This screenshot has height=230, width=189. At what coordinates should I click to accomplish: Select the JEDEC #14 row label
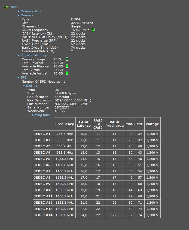(x=43, y=215)
